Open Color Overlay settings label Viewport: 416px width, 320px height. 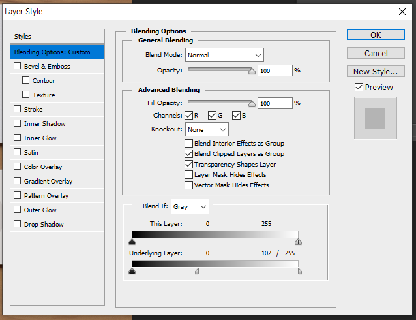pos(43,167)
